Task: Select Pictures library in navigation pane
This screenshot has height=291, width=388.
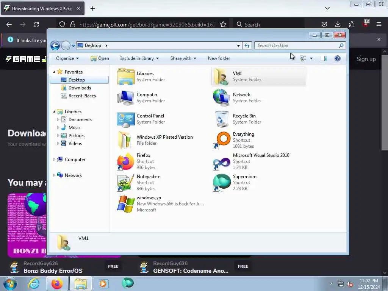Action: pos(77,136)
